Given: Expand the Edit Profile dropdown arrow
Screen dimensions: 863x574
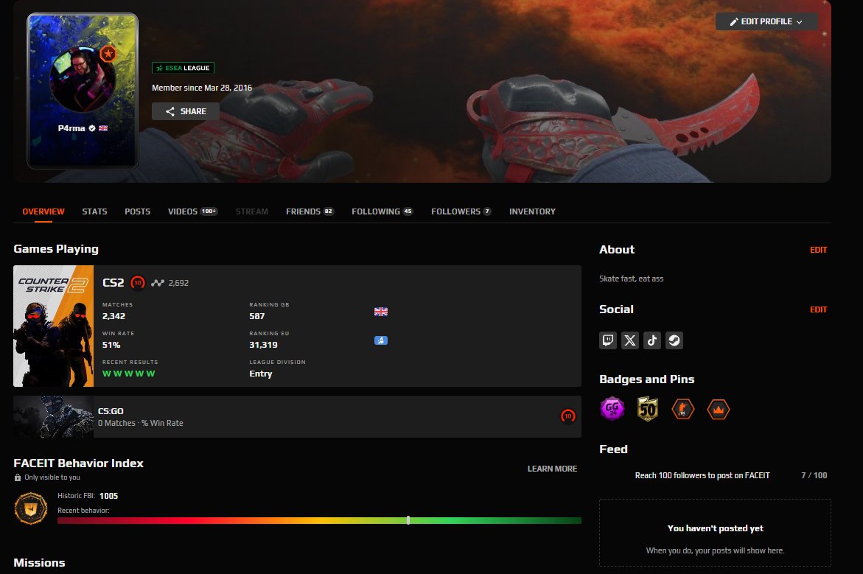Looking at the screenshot, I should pyautogui.click(x=799, y=22).
